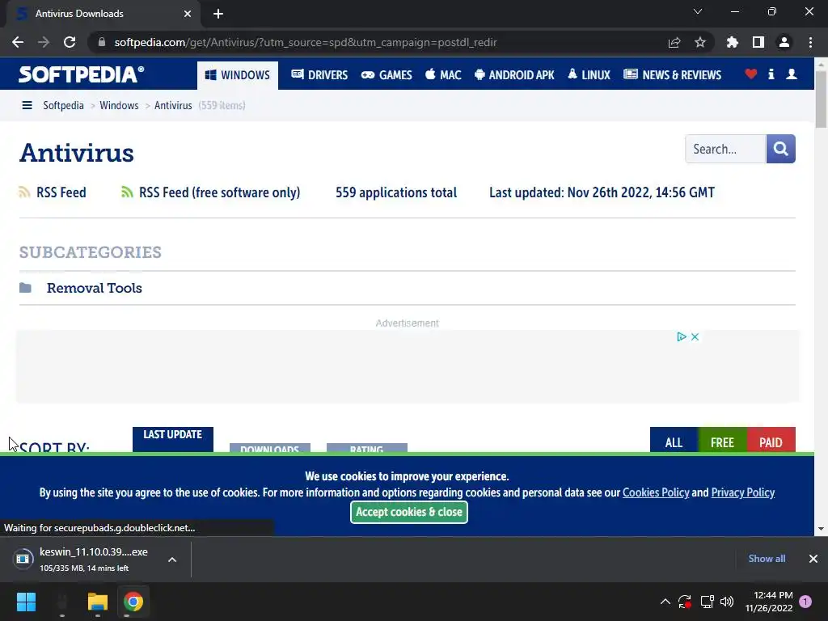Open NEWS & REVIEWS section
Image resolution: width=828 pixels, height=621 pixels.
[672, 75]
